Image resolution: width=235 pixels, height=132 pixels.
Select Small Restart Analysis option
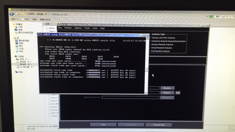point(161,48)
